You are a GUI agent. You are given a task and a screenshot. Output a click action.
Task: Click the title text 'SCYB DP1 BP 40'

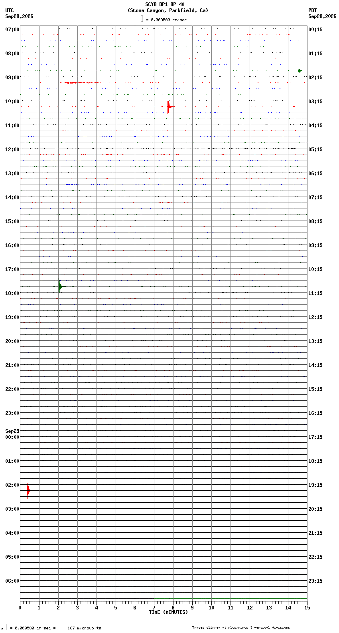tap(165, 4)
